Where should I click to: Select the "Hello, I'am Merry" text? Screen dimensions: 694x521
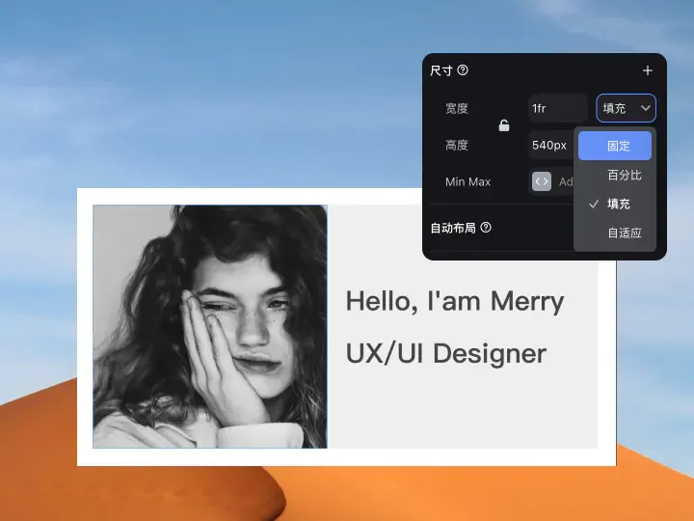[x=454, y=301]
